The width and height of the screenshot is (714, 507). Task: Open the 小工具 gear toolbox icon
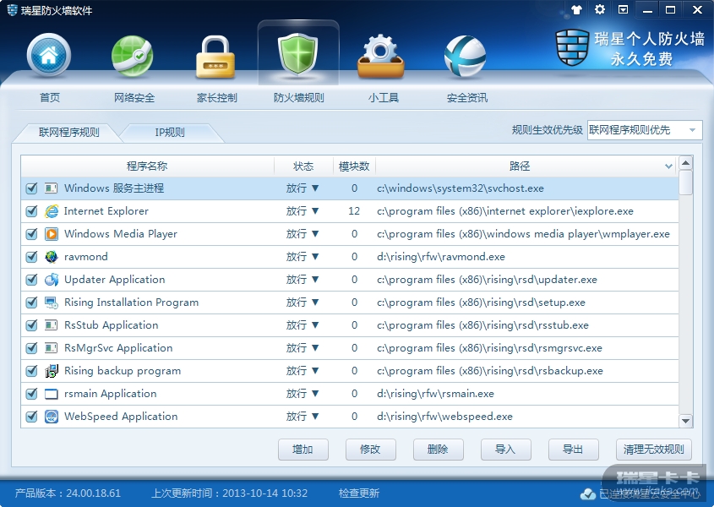tap(381, 57)
